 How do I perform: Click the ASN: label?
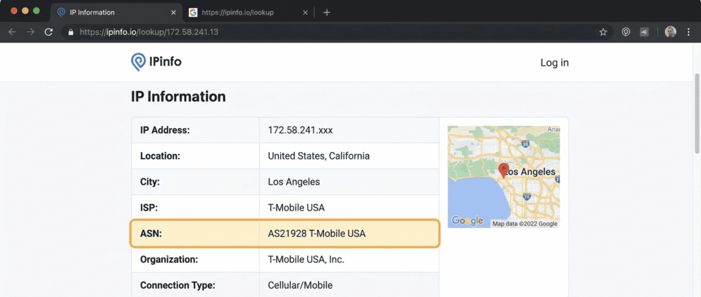[151, 233]
